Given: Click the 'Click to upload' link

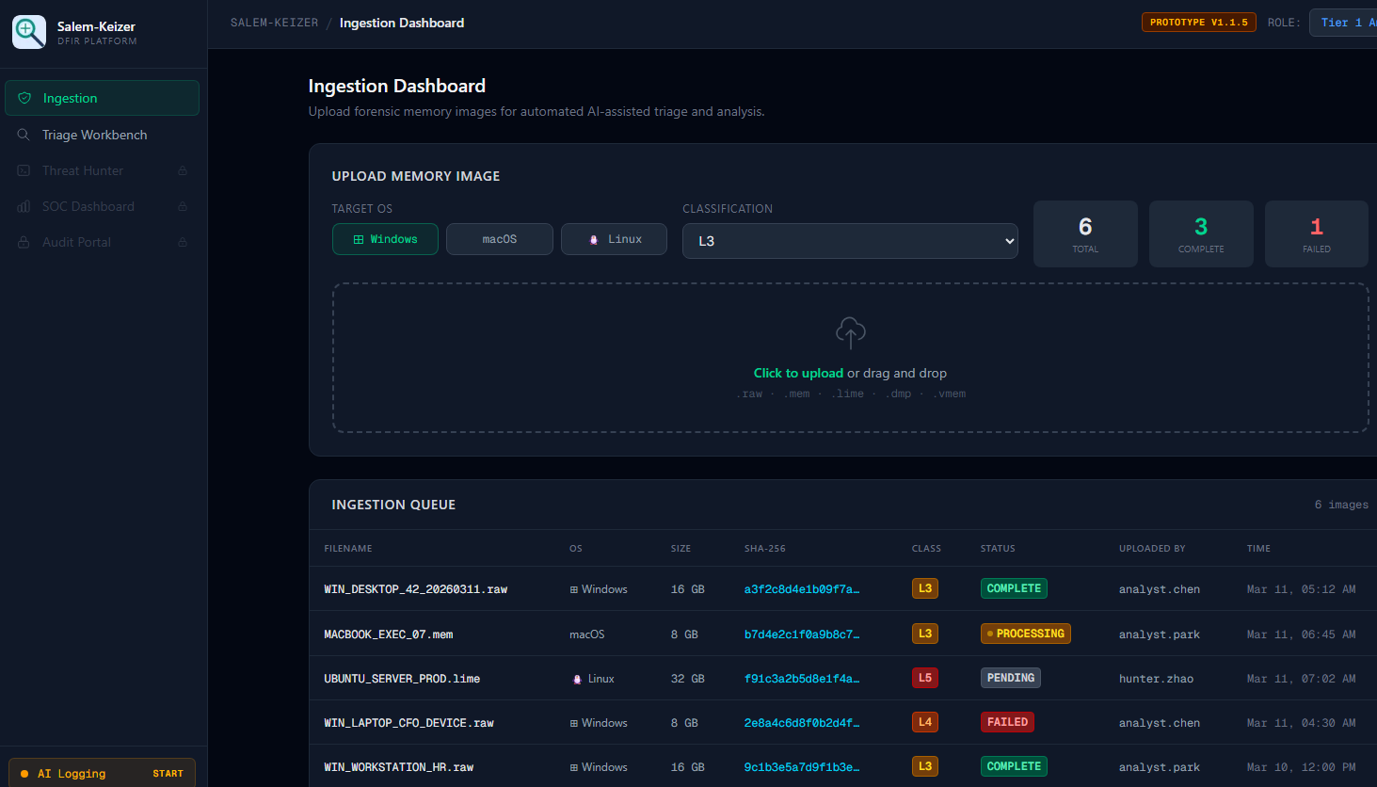Looking at the screenshot, I should pos(798,373).
